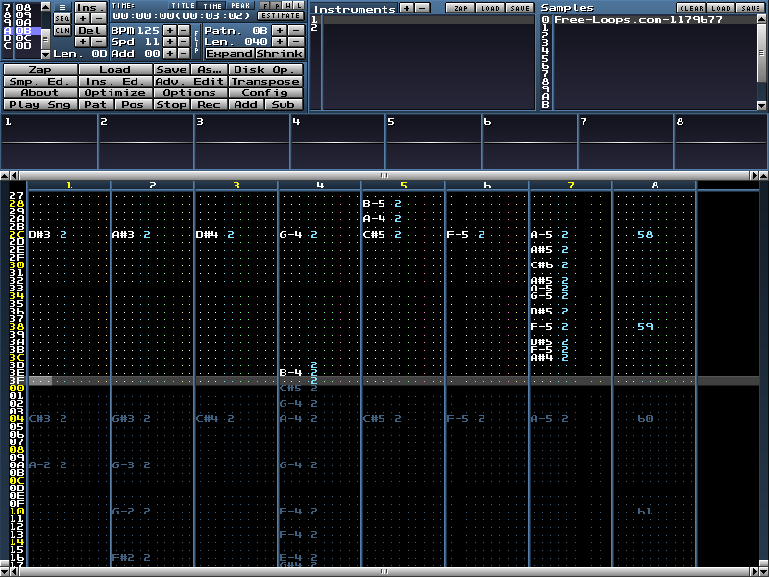Decrement the Patn. number with minus
This screenshot has width=769, height=577.
[x=296, y=31]
